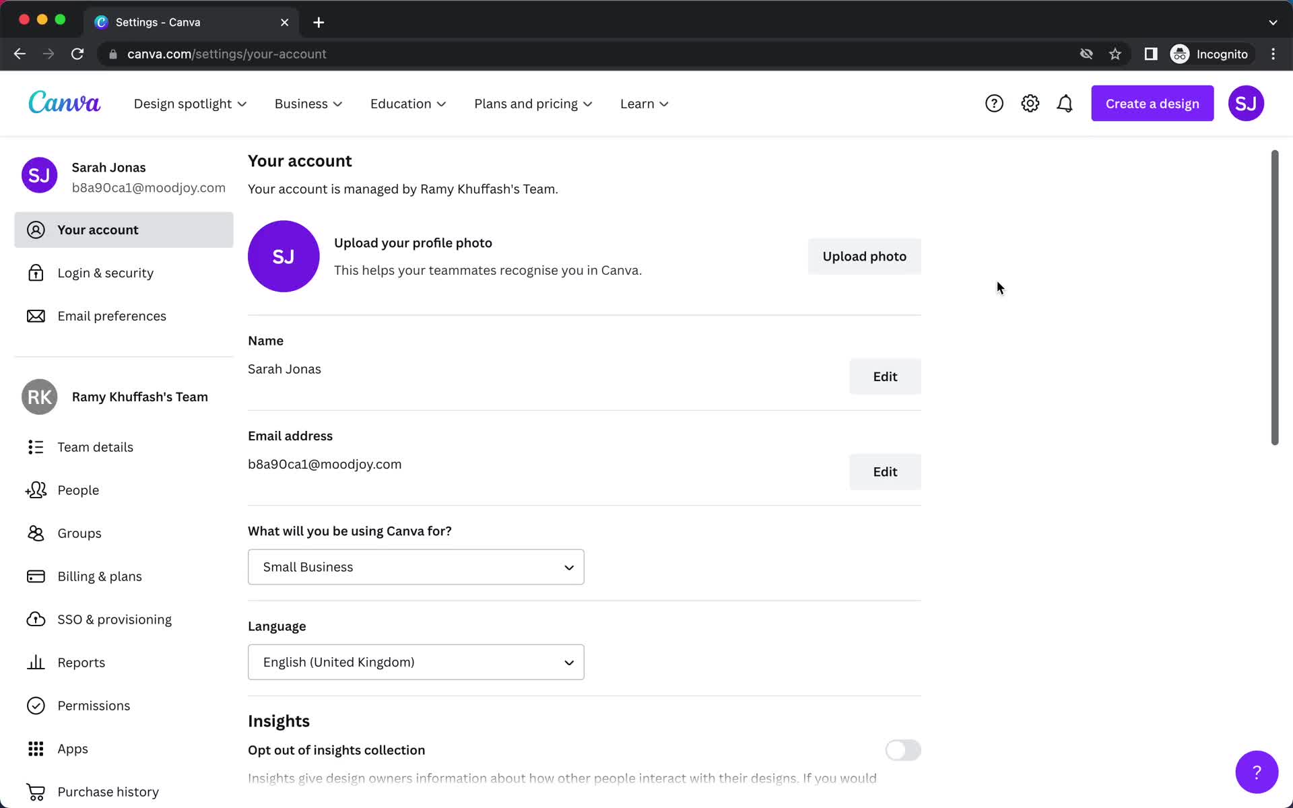1293x808 pixels.
Task: Click the SSO & provisioning cloud icon
Action: coord(36,619)
